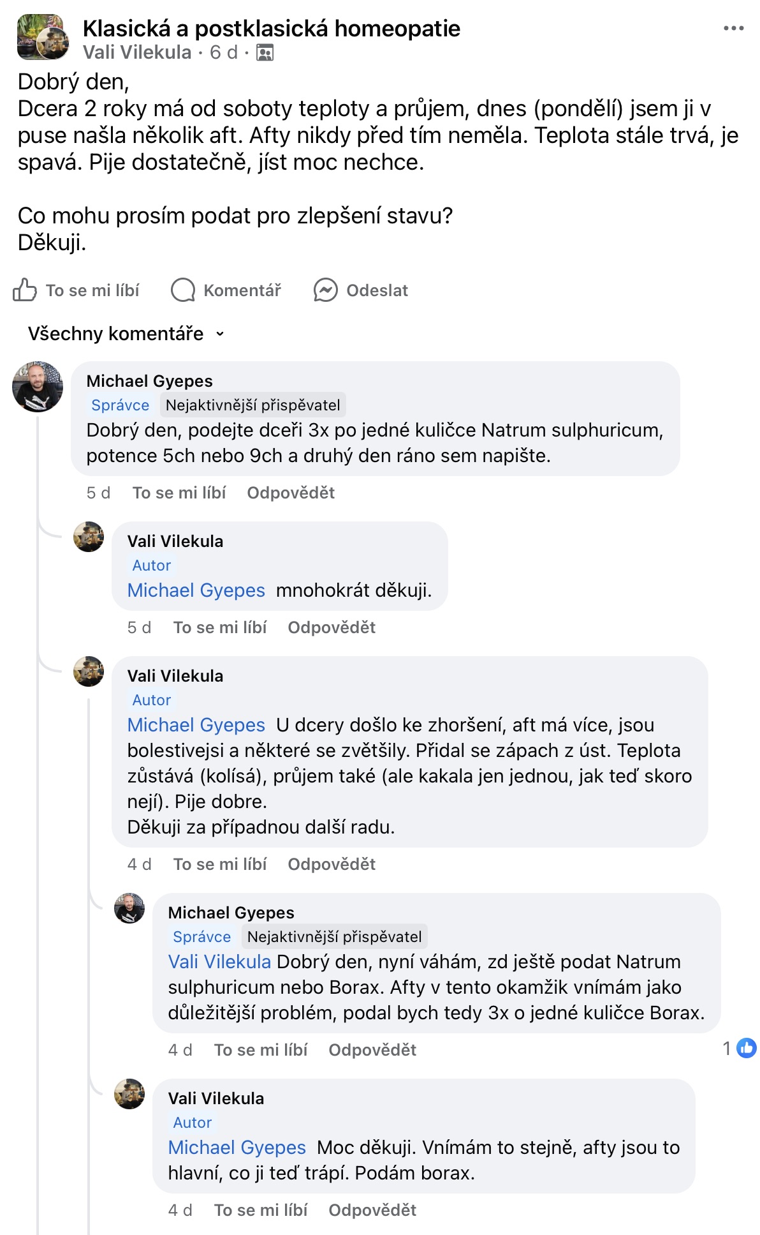Click the group members audience icon
Viewport: 760px width, 1235px height.
click(265, 52)
